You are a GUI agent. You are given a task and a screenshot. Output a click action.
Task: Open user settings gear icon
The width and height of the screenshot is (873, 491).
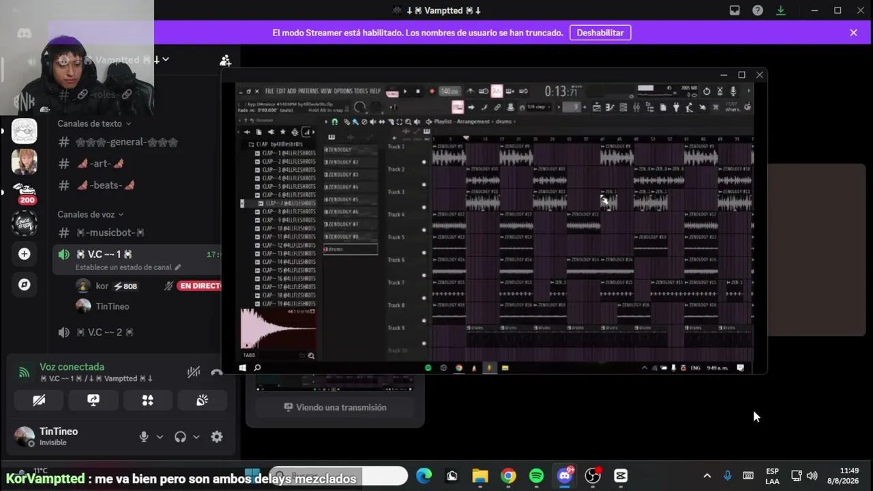point(217,437)
